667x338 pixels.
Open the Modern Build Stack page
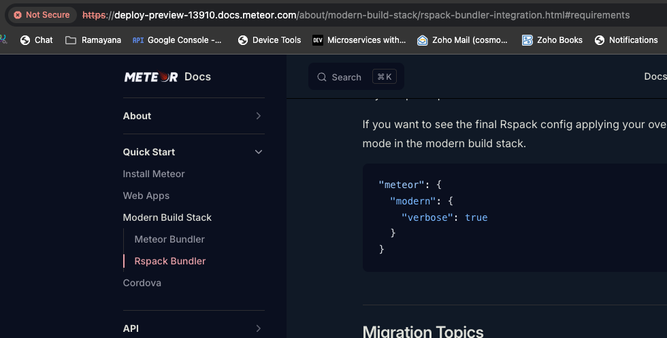(x=167, y=217)
